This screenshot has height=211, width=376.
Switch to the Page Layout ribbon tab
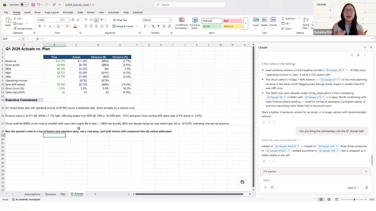tap(52, 13)
